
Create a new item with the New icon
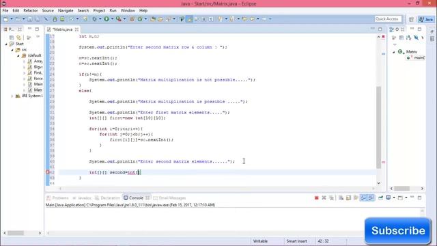(6, 19)
